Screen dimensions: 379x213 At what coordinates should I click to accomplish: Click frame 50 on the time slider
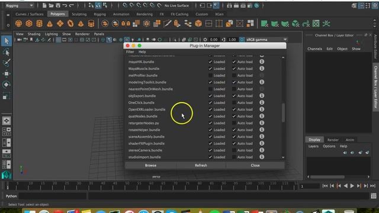(127, 185)
